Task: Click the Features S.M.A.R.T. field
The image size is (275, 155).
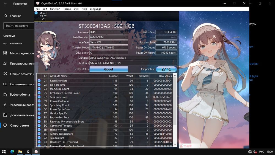Action: point(133,63)
